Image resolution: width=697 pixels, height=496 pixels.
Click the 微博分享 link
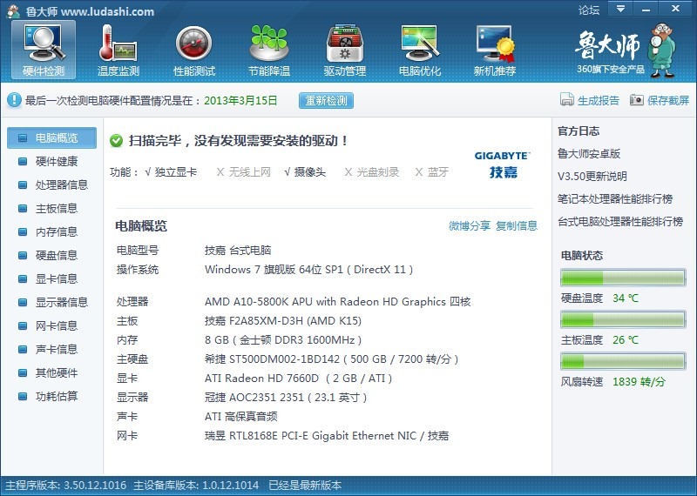[470, 225]
